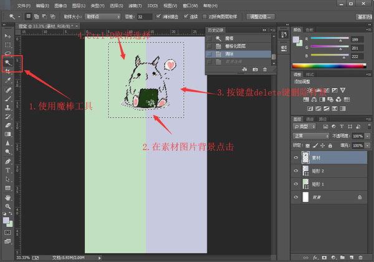The width and height of the screenshot is (374, 262).
Task: Switch to 通道 channels tab
Action: pos(310,119)
